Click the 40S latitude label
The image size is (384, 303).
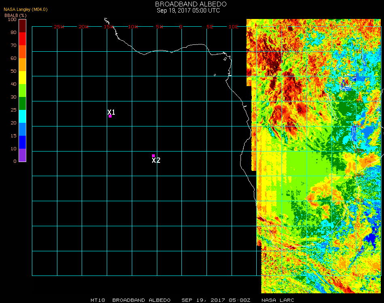(x=358, y=275)
